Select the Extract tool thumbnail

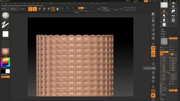click(173, 11)
